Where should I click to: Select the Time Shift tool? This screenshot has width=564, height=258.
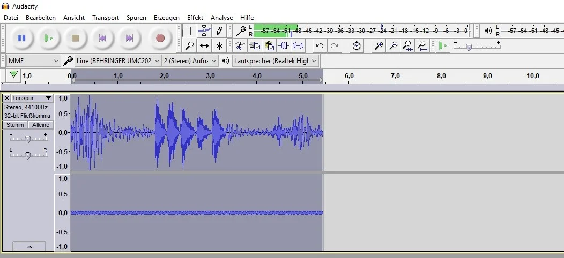pos(204,45)
